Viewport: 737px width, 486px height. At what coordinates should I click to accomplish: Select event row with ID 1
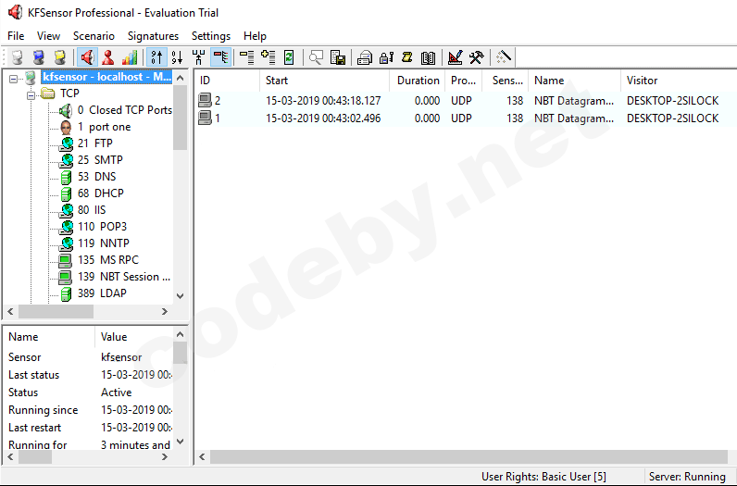(x=466, y=118)
